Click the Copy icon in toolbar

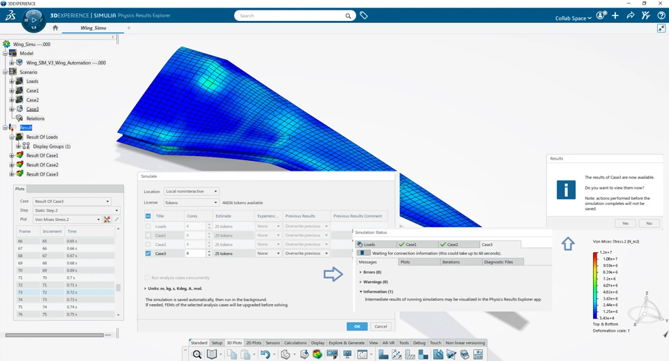(231, 354)
